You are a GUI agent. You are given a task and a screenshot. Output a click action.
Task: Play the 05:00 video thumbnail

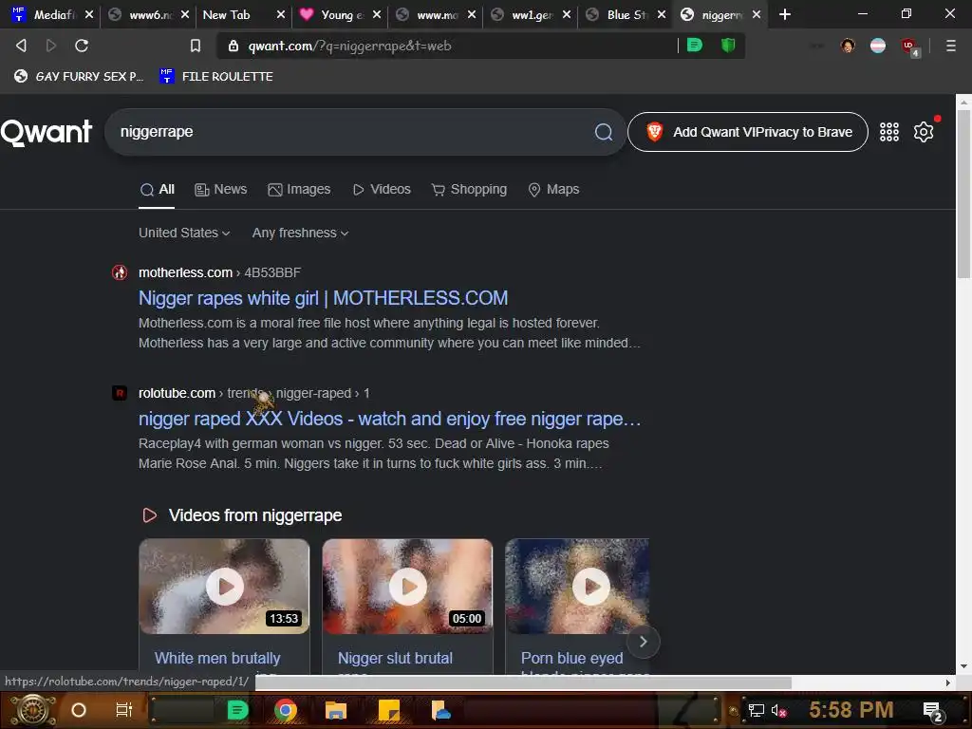407,587
